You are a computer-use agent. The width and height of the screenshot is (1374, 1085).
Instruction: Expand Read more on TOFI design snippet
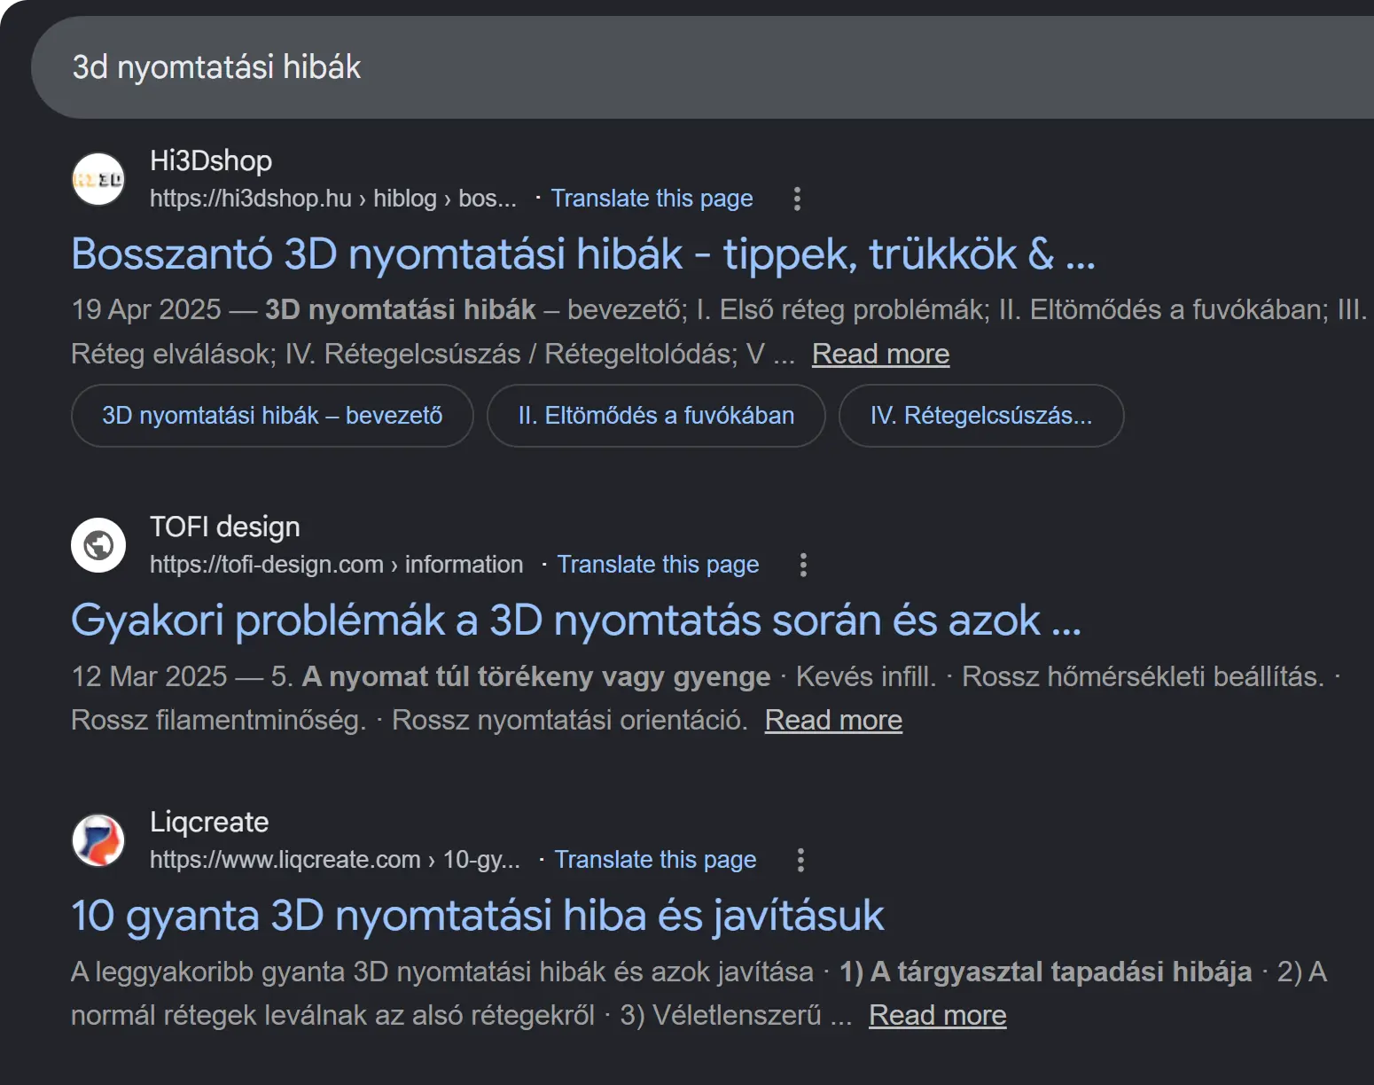pos(833,720)
